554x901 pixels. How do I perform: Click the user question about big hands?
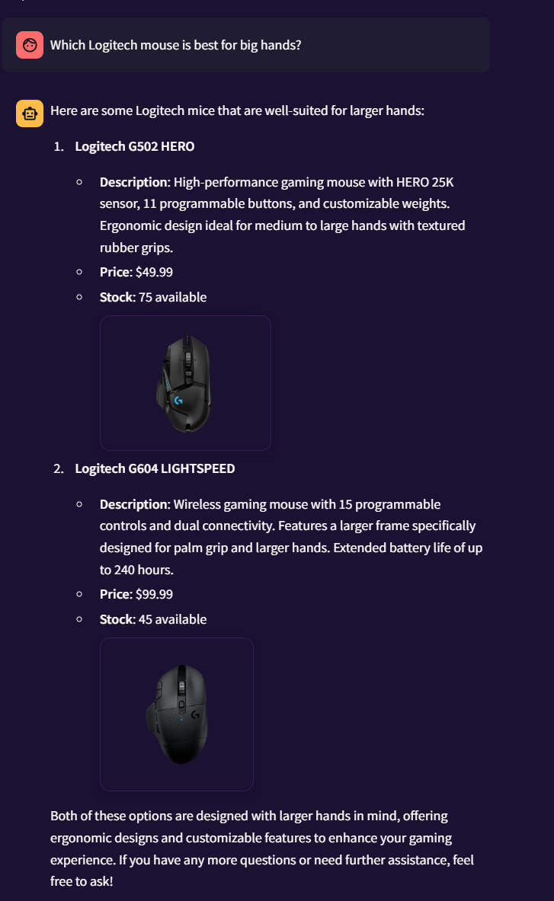click(x=175, y=45)
